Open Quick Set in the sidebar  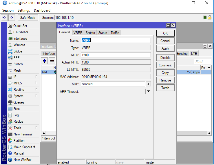coord(23,26)
